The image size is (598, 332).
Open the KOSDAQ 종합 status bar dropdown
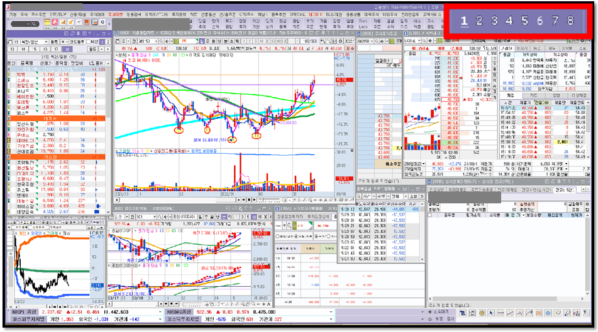tap(331, 312)
